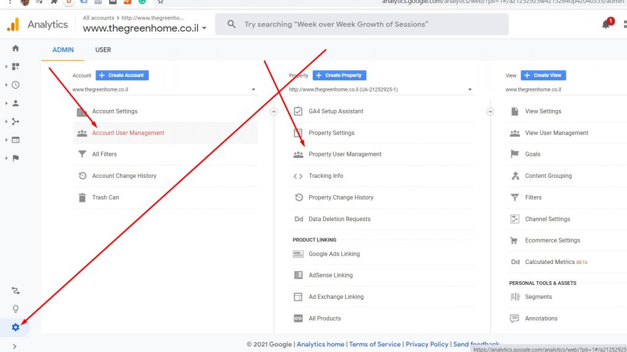Click the Account Settings building icon
The height and width of the screenshot is (352, 627).
tap(82, 112)
